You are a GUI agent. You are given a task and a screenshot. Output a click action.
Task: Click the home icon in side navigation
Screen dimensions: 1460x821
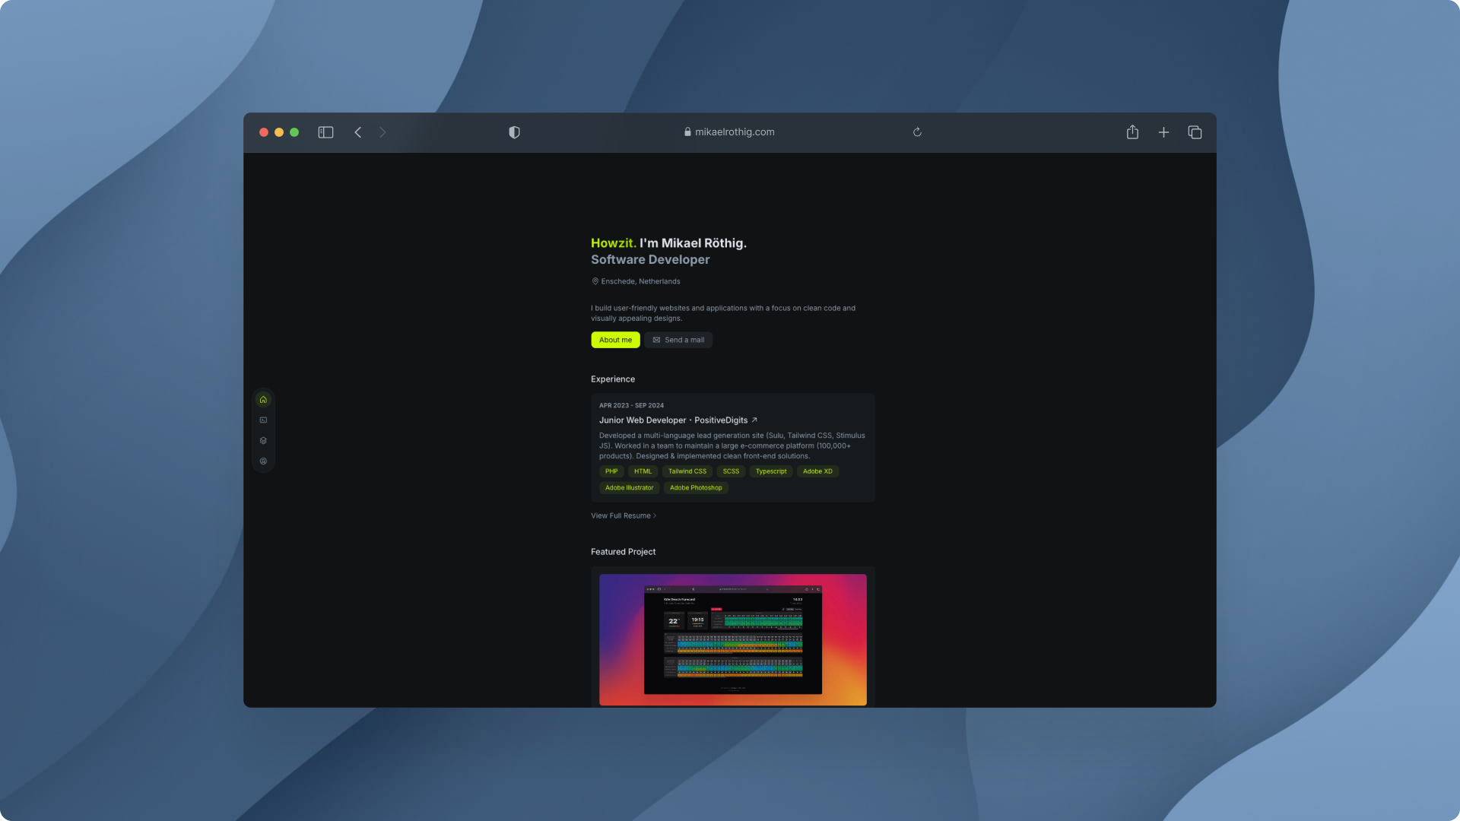[x=263, y=400]
